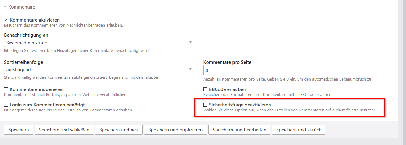Open the Sortierreihenfolge dropdown
The height and width of the screenshot is (145, 406).
click(x=98, y=70)
